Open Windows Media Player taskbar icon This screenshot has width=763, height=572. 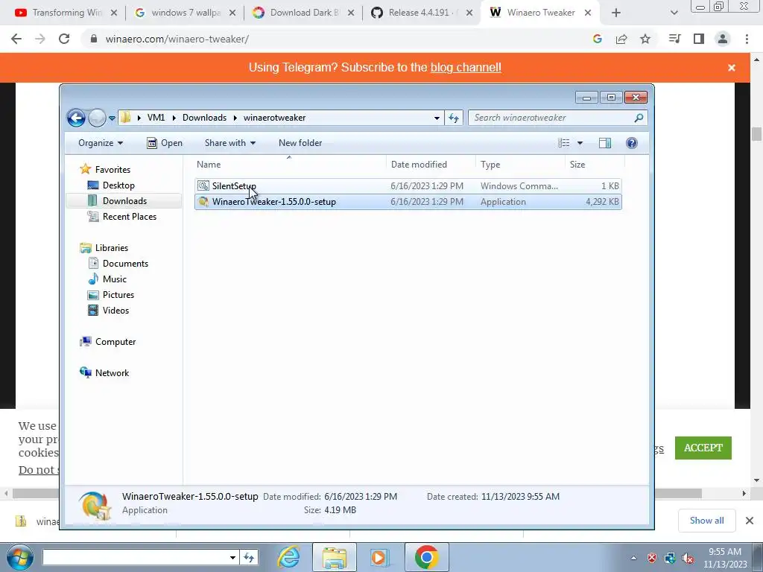click(379, 557)
